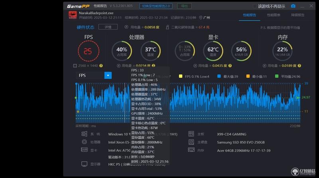Click the blue 最大值 legend swatch

tap(219, 76)
